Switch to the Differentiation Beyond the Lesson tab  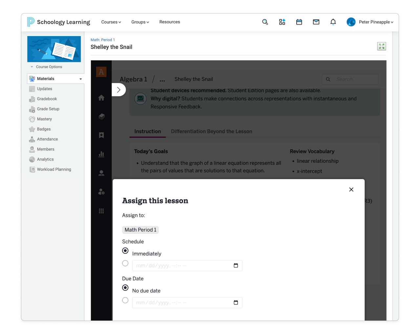click(211, 131)
